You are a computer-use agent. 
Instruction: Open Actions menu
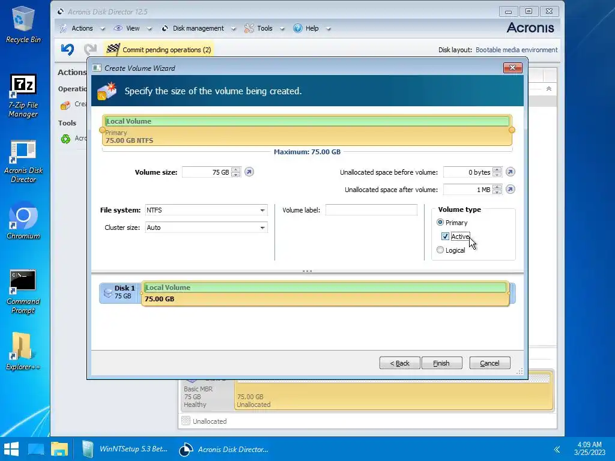(82, 28)
